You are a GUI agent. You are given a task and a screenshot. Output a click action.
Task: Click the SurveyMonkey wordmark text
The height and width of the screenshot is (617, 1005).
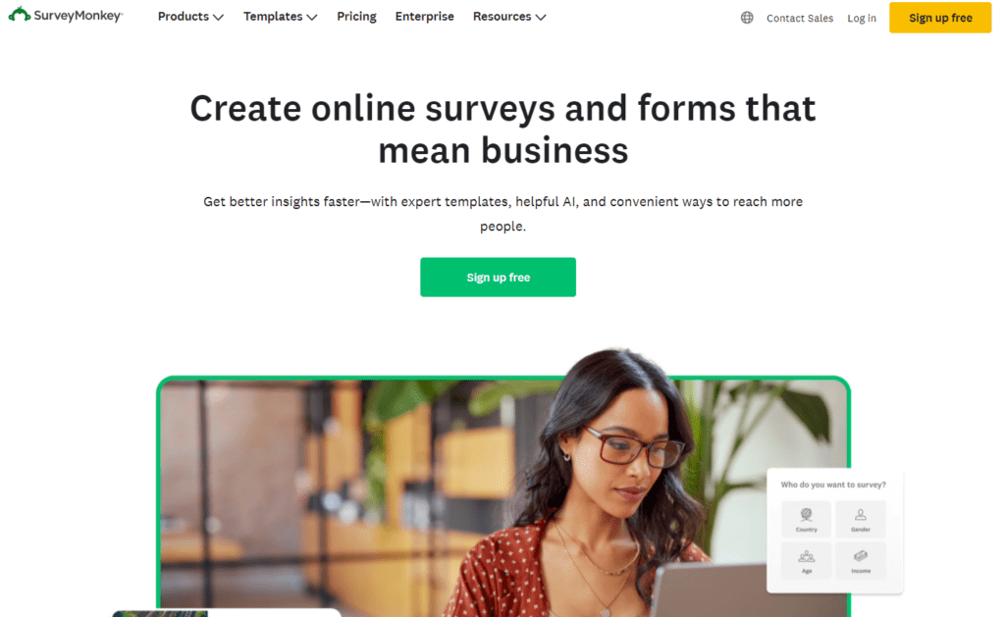pos(78,16)
